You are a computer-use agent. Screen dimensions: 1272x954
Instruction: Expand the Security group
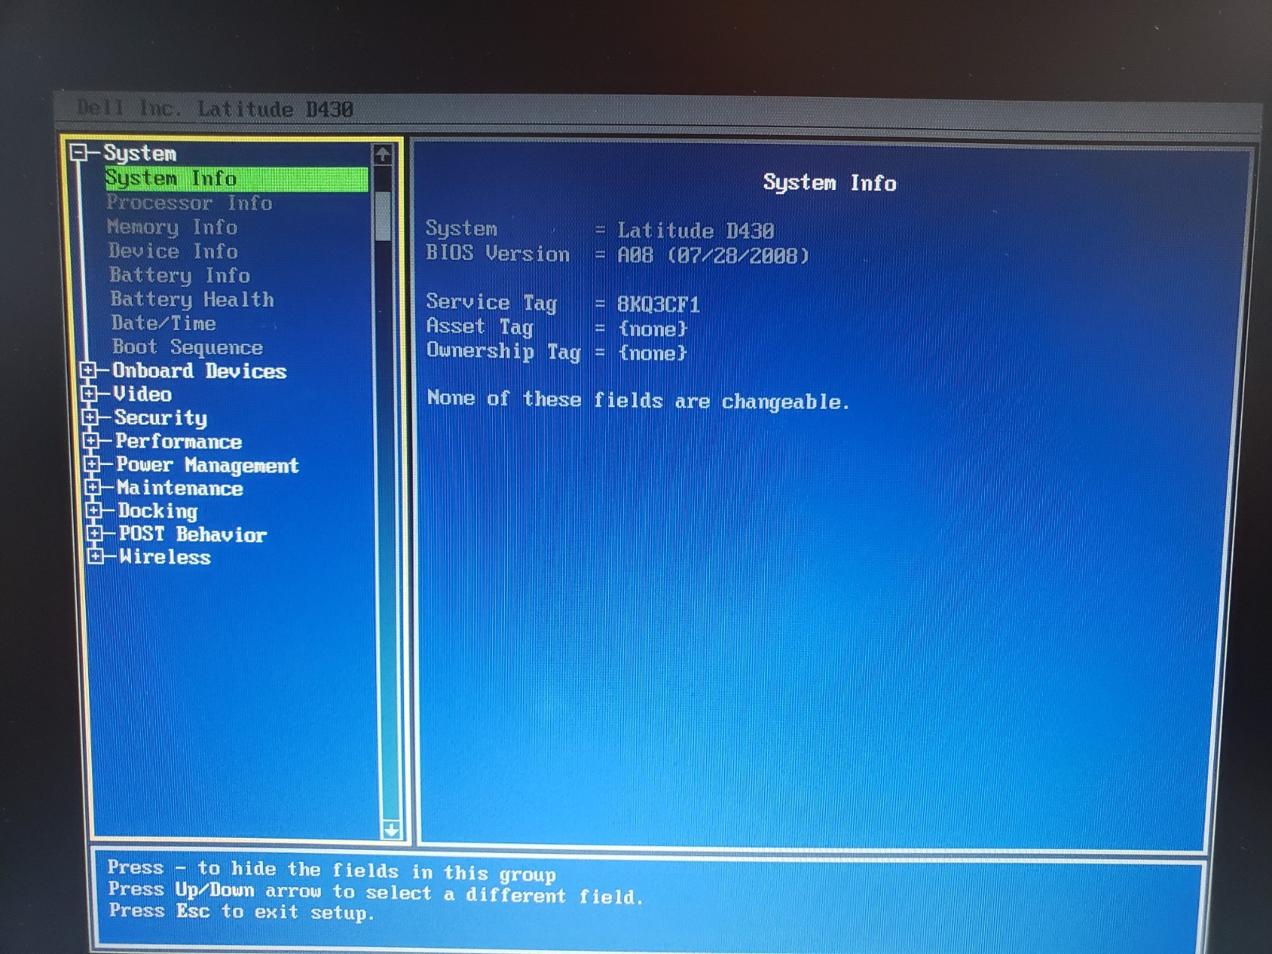[90, 417]
